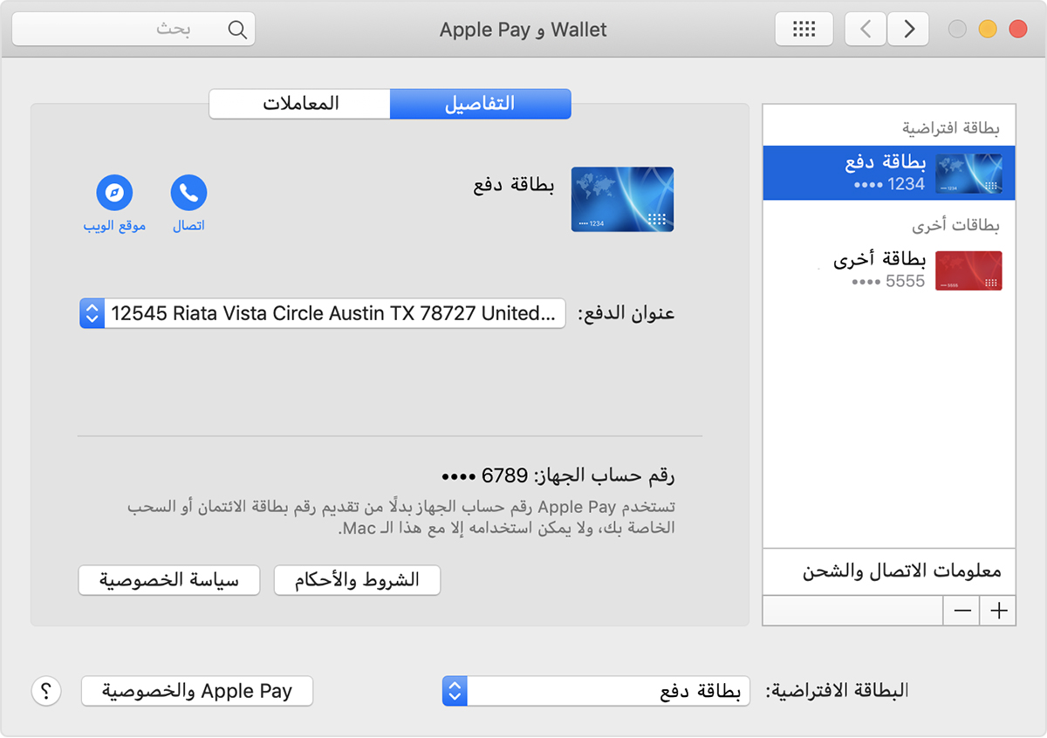
Task: Show all preferences grid icon
Action: coord(804,29)
